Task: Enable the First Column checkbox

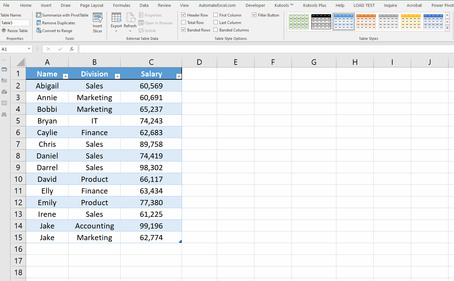Action: 215,15
